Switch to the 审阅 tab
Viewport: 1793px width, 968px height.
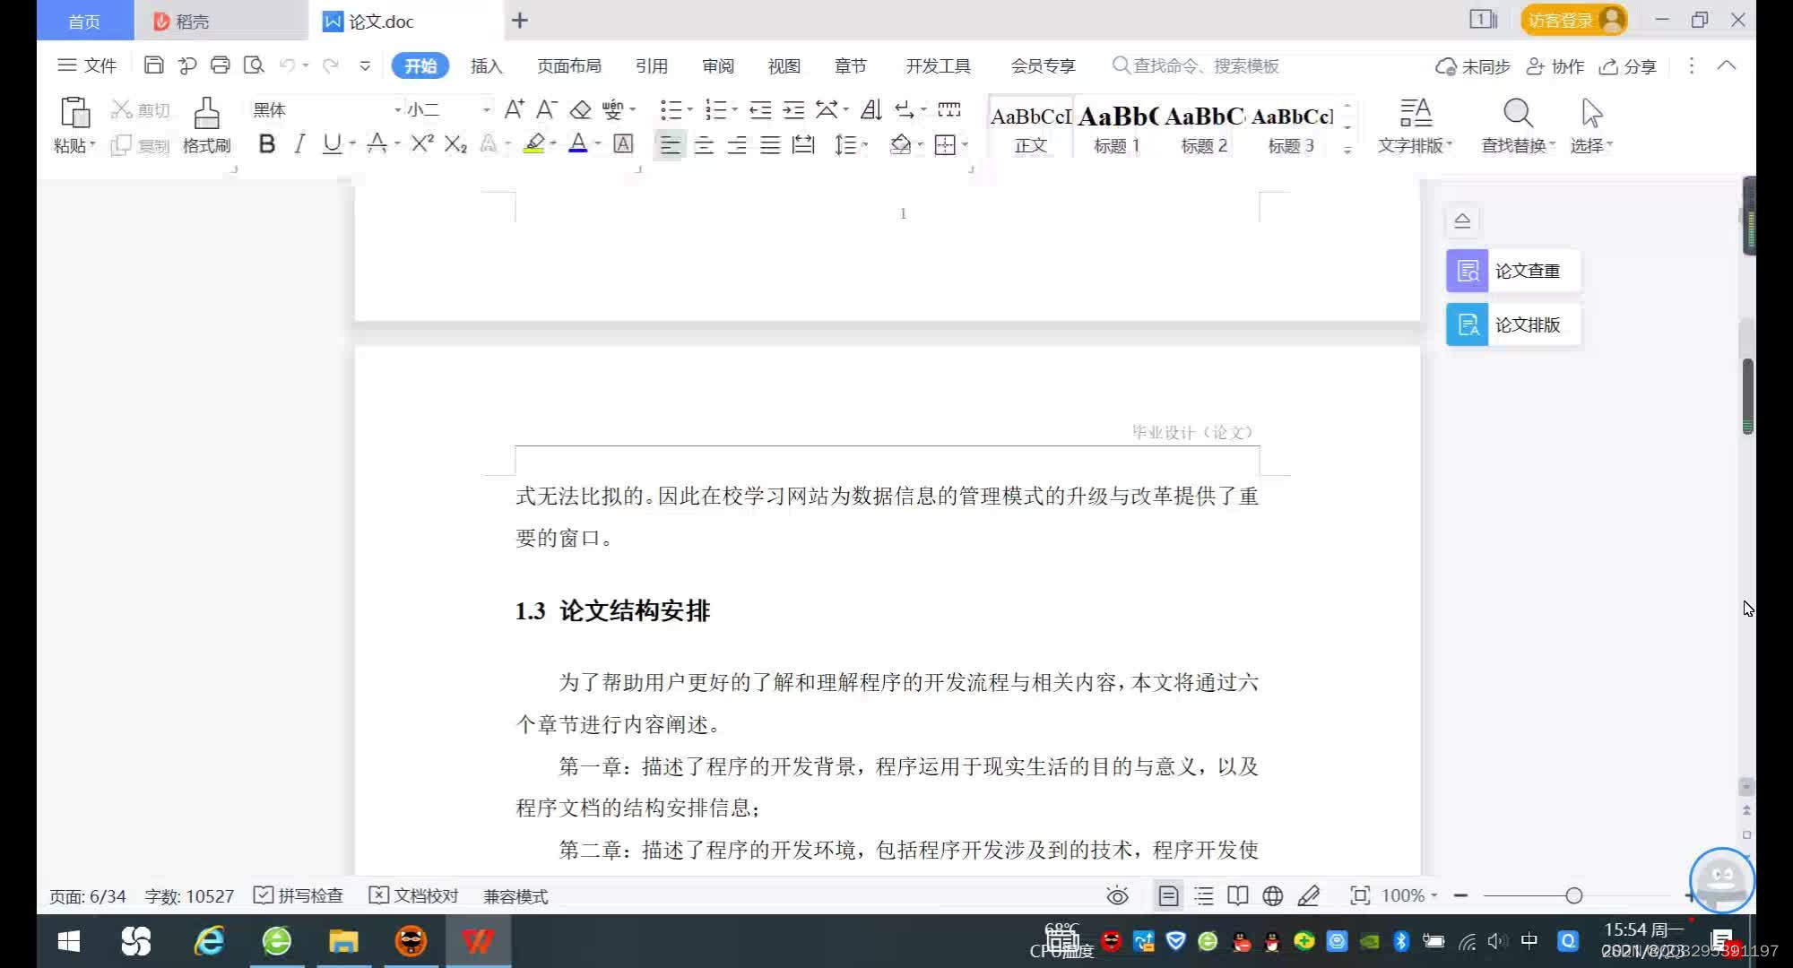coord(718,65)
